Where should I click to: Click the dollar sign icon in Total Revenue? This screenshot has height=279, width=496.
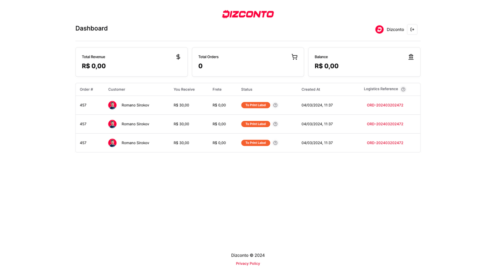178,57
